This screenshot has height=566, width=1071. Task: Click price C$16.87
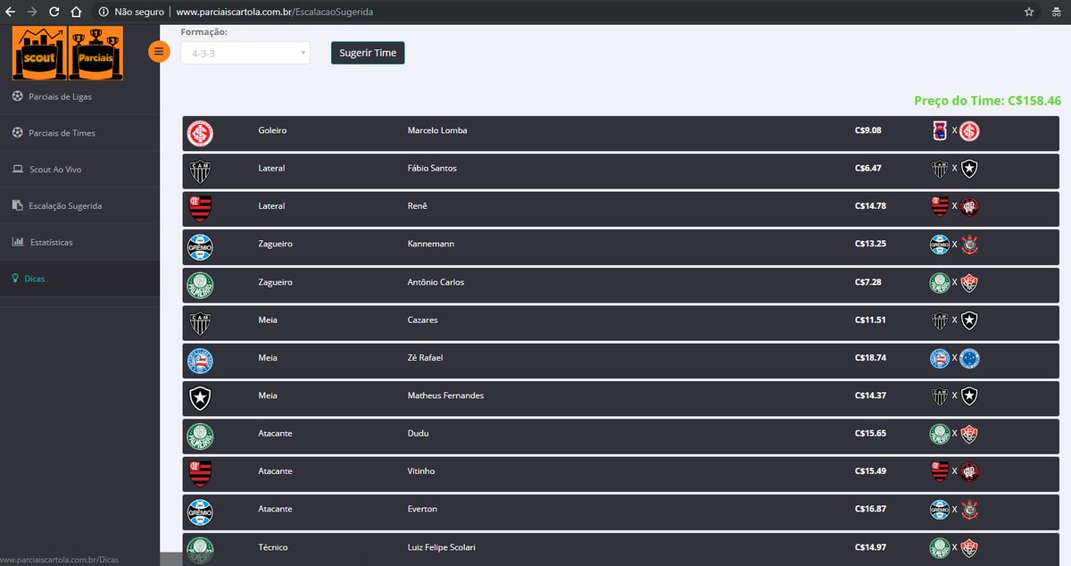(870, 509)
